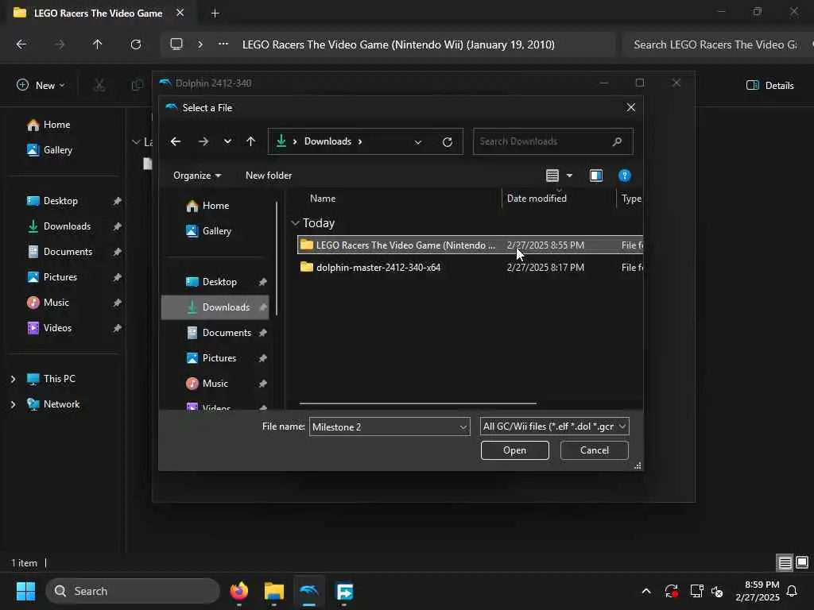Sort files by Date modified column
Image resolution: width=814 pixels, height=610 pixels.
[x=537, y=199]
